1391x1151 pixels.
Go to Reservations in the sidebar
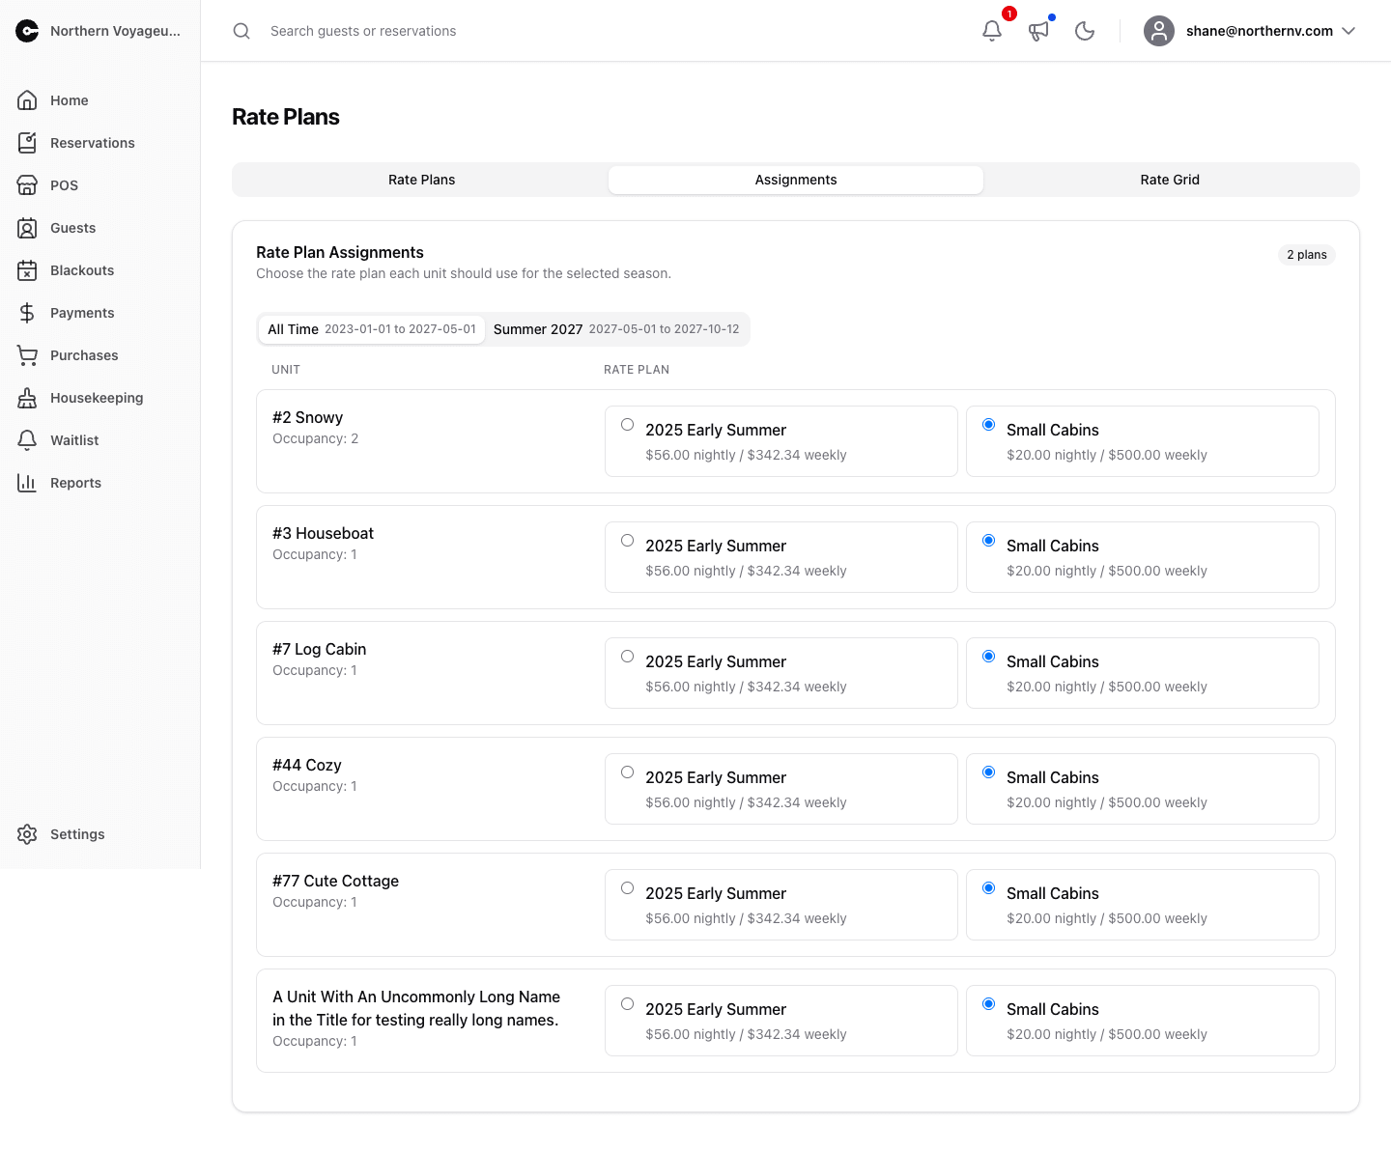pos(93,143)
